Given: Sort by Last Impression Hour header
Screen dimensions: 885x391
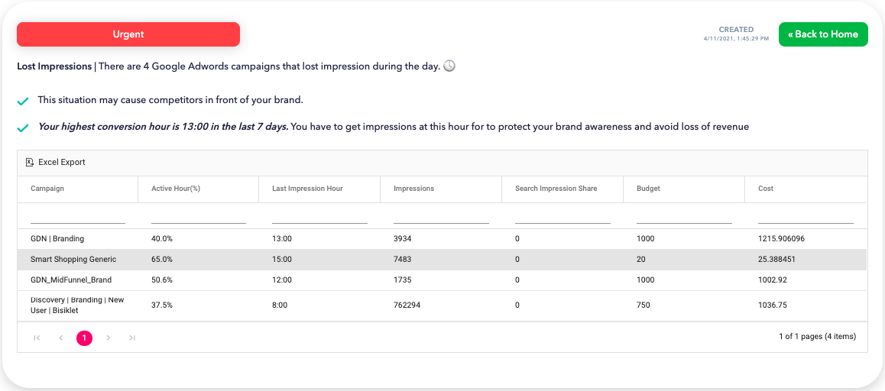Looking at the screenshot, I should (307, 189).
